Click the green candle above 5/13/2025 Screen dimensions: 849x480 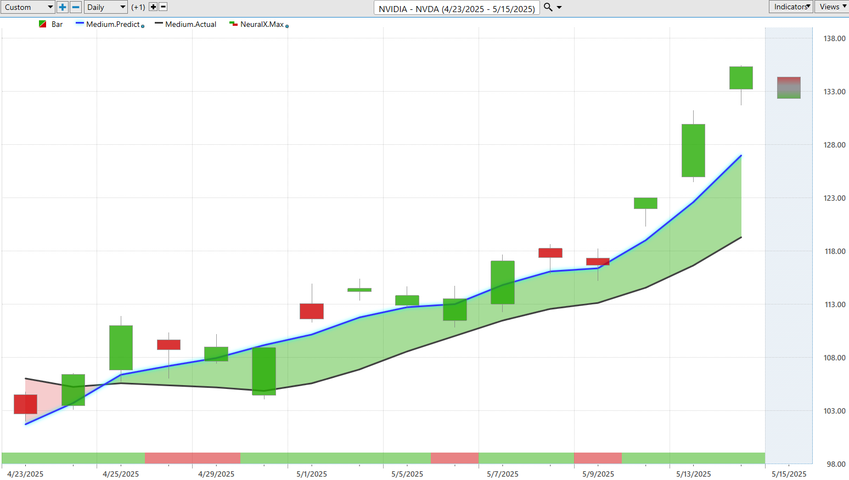click(693, 150)
